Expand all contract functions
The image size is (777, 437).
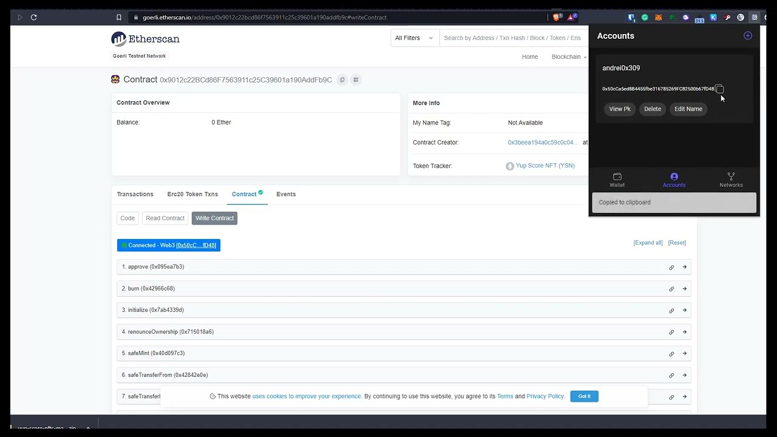pyautogui.click(x=648, y=243)
